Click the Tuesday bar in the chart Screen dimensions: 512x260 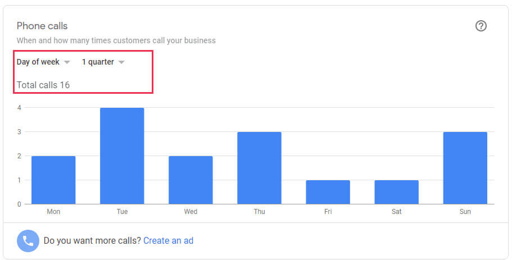click(122, 156)
